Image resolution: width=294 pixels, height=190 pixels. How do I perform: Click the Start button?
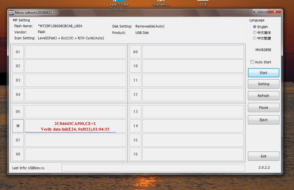pyautogui.click(x=263, y=73)
